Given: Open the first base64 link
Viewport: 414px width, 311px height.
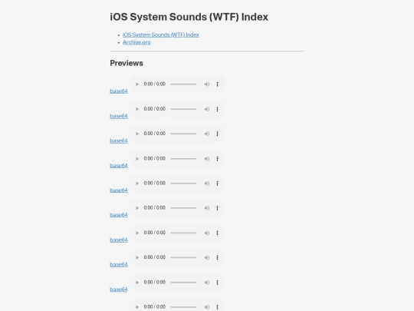Looking at the screenshot, I should [119, 91].
